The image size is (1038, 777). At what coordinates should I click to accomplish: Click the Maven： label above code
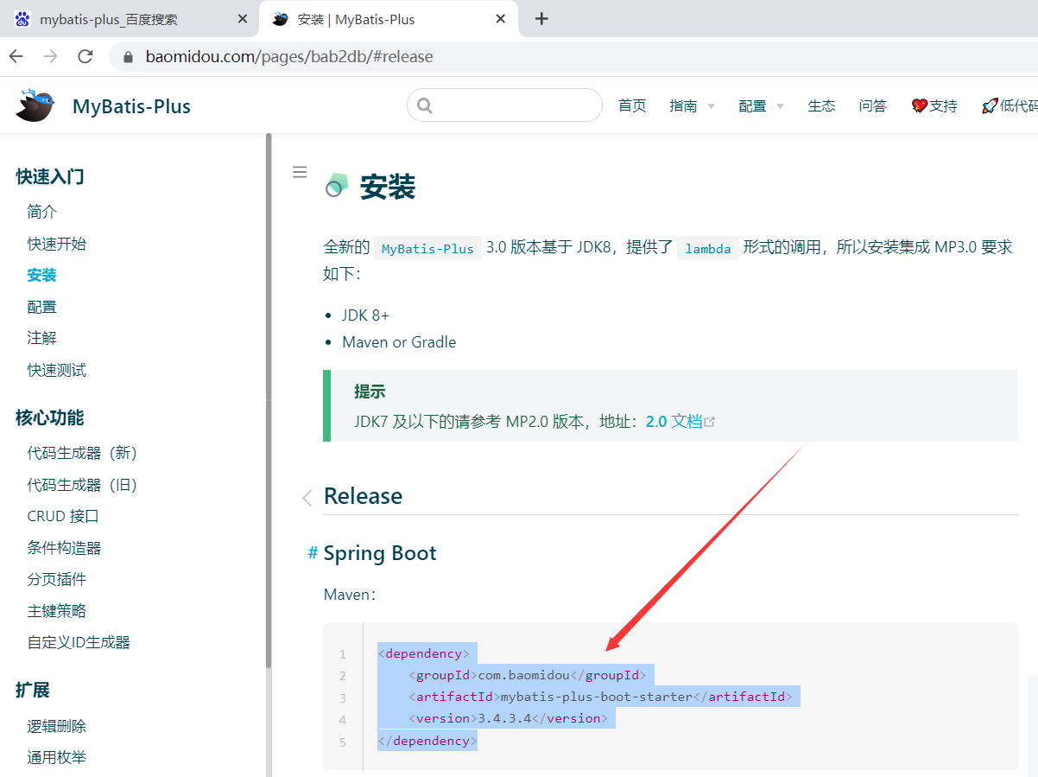pyautogui.click(x=350, y=595)
